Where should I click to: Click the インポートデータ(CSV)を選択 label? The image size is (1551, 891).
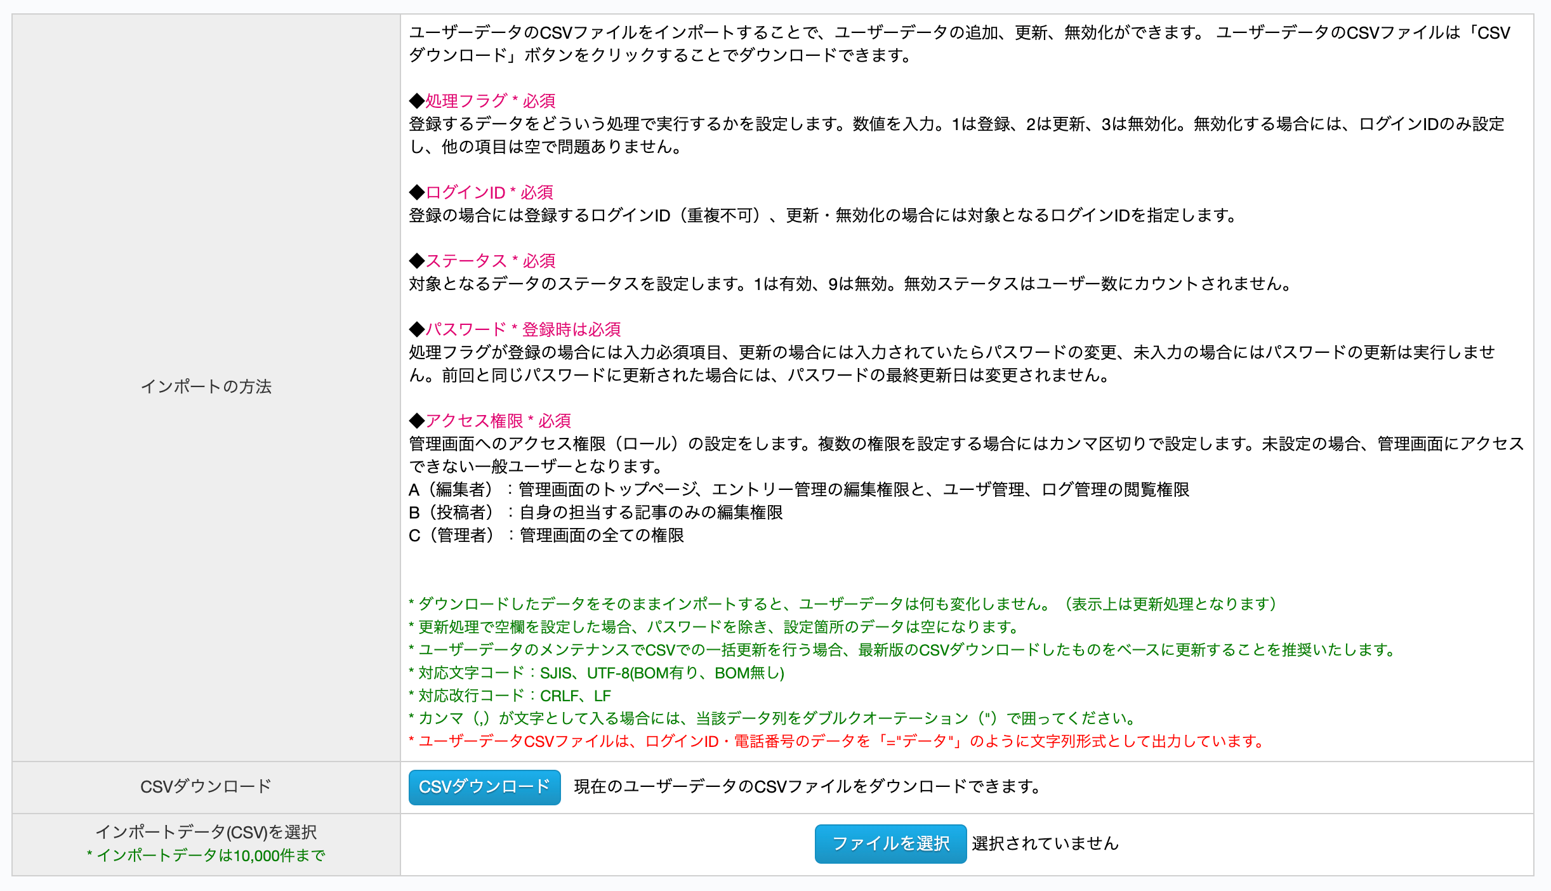pyautogui.click(x=206, y=832)
